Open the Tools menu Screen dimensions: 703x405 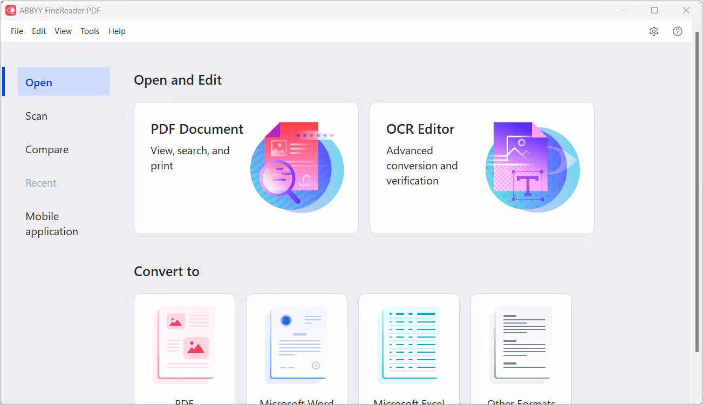(x=90, y=31)
